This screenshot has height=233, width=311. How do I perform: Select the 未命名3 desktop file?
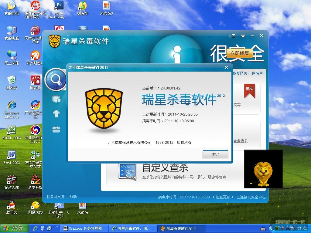pyautogui.click(x=107, y=8)
